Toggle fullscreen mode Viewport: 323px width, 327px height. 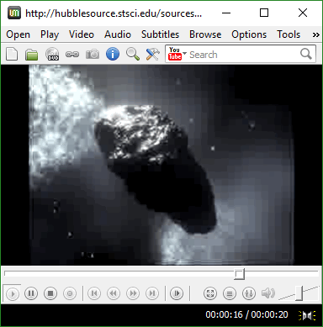pos(210,293)
